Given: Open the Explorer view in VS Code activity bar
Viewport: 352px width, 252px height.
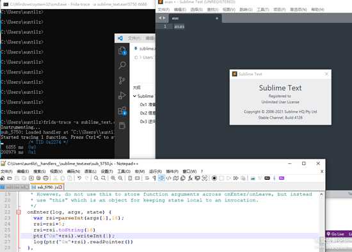Looking at the screenshot, I should click(122, 51).
